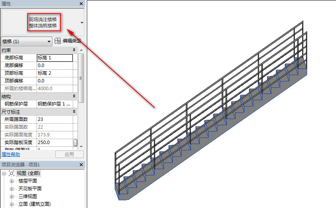This screenshot has width=336, height=208.
Task: Click the Views (视图 全部) node icon
Action: tap(12, 173)
